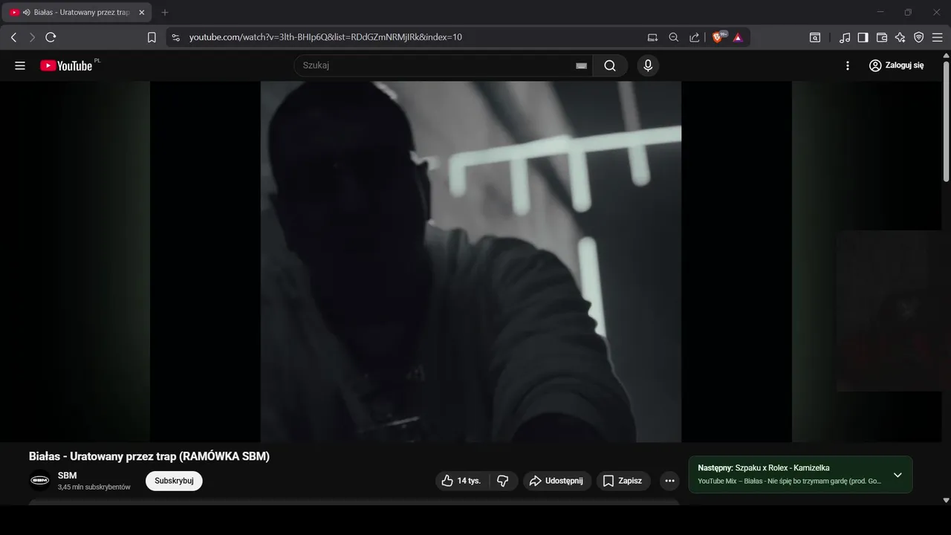Submit search with the magnifier button
The width and height of the screenshot is (951, 535).
click(x=610, y=65)
